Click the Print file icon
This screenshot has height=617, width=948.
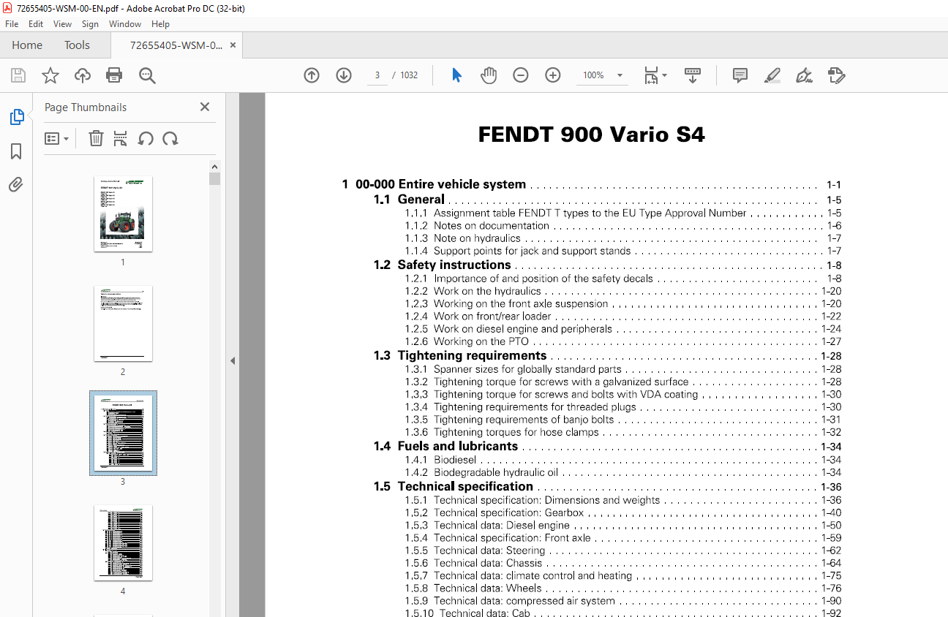[114, 75]
